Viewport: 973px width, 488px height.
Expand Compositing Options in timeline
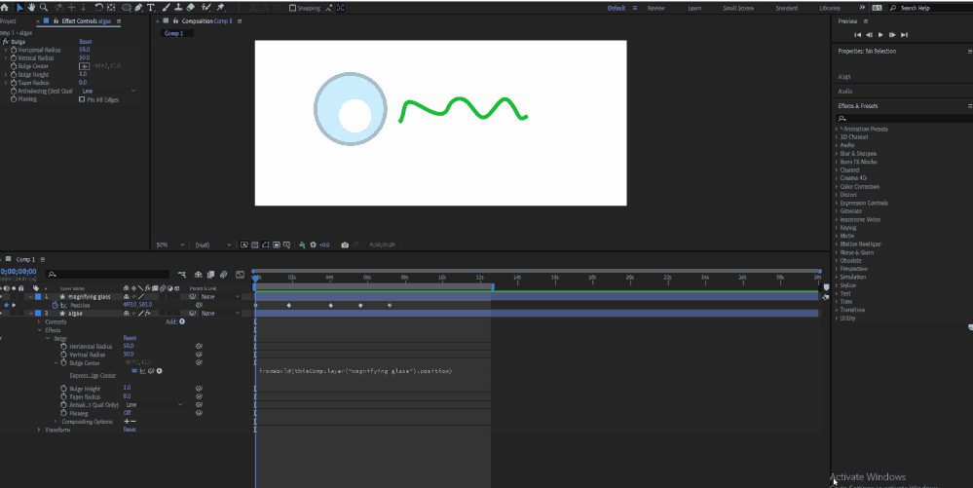56,422
